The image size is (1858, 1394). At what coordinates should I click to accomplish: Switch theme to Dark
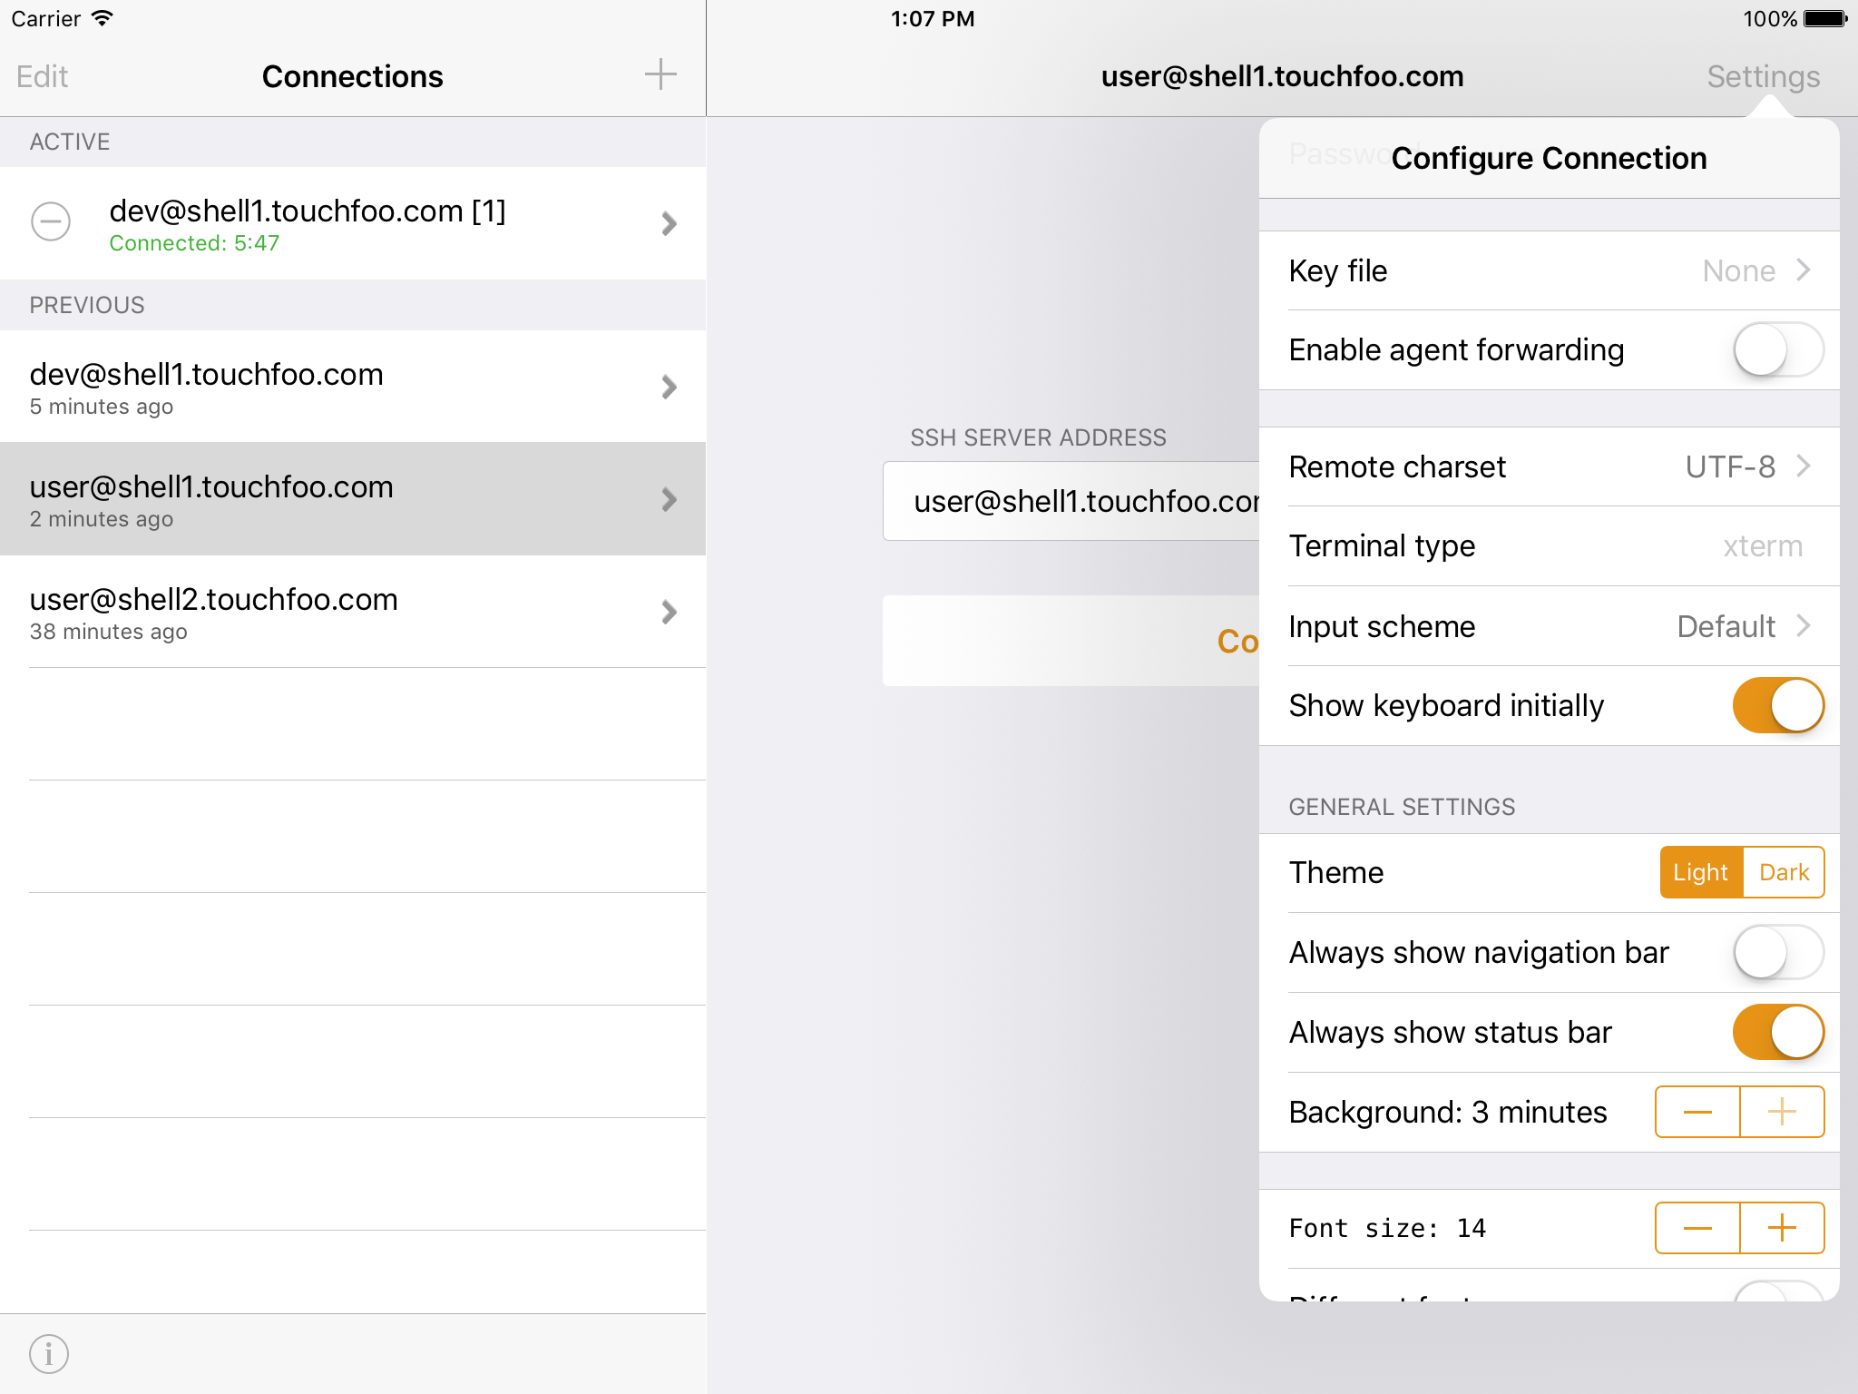(1784, 872)
